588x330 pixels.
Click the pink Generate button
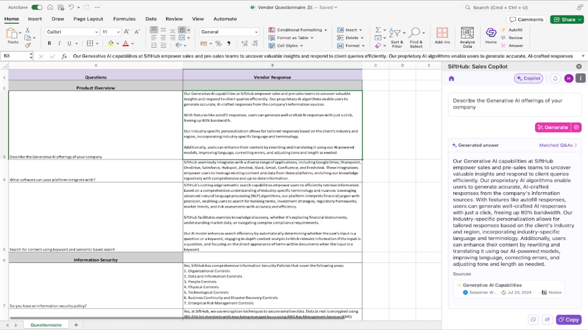click(553, 127)
